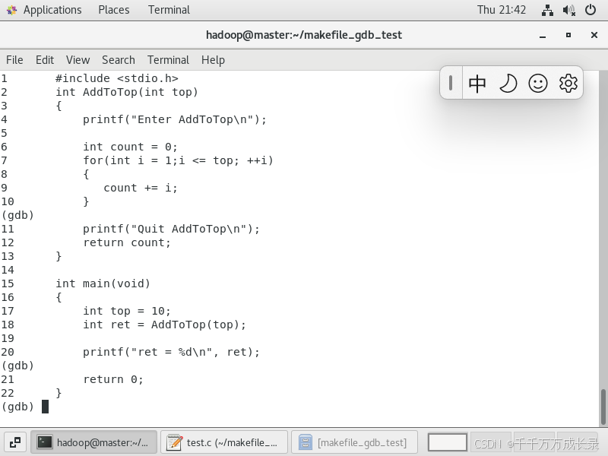Click the half-moon icon in input toolbar
608x456 pixels.
[x=508, y=84]
